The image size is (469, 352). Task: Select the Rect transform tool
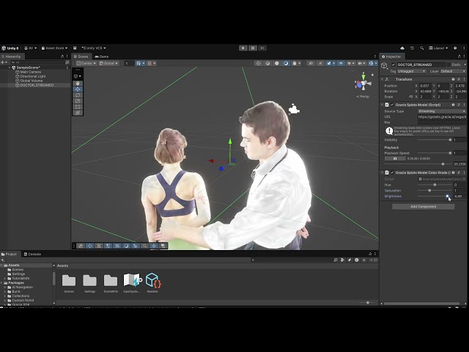78,107
